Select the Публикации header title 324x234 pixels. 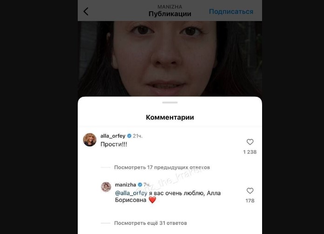tap(170, 14)
